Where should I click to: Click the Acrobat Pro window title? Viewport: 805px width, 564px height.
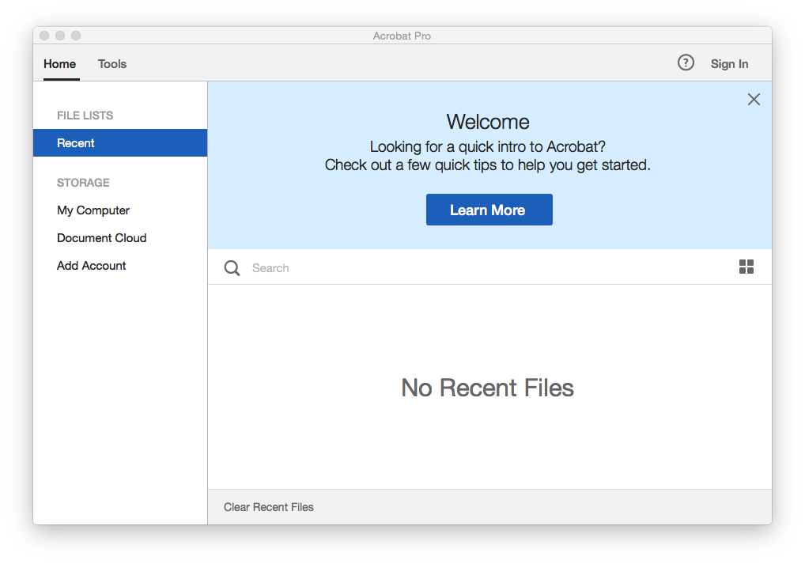(402, 36)
